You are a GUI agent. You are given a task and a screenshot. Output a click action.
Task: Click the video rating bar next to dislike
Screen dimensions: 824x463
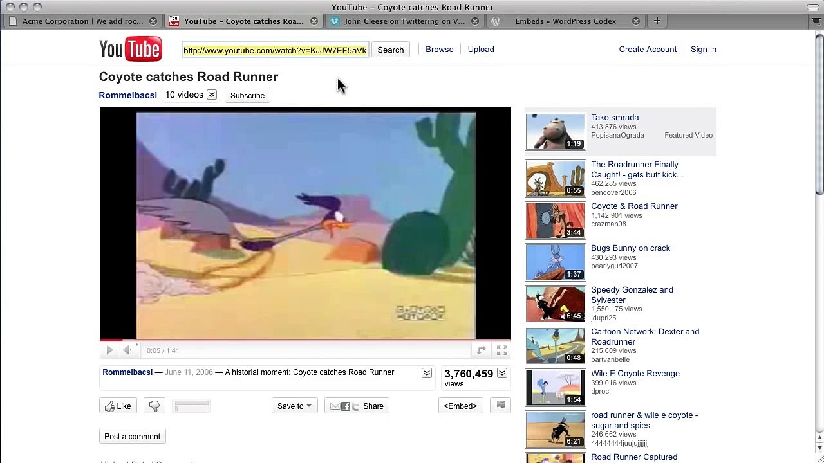tap(191, 406)
